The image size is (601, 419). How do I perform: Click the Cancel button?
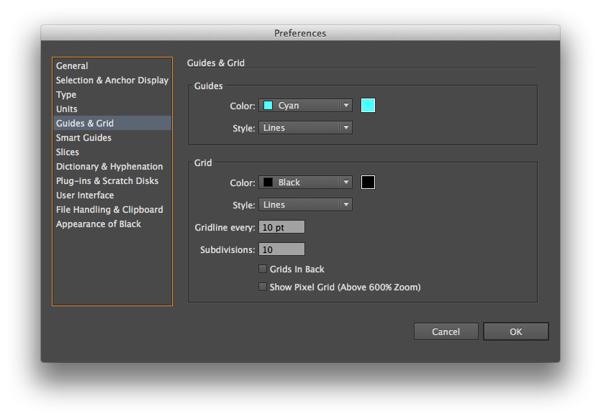click(446, 331)
